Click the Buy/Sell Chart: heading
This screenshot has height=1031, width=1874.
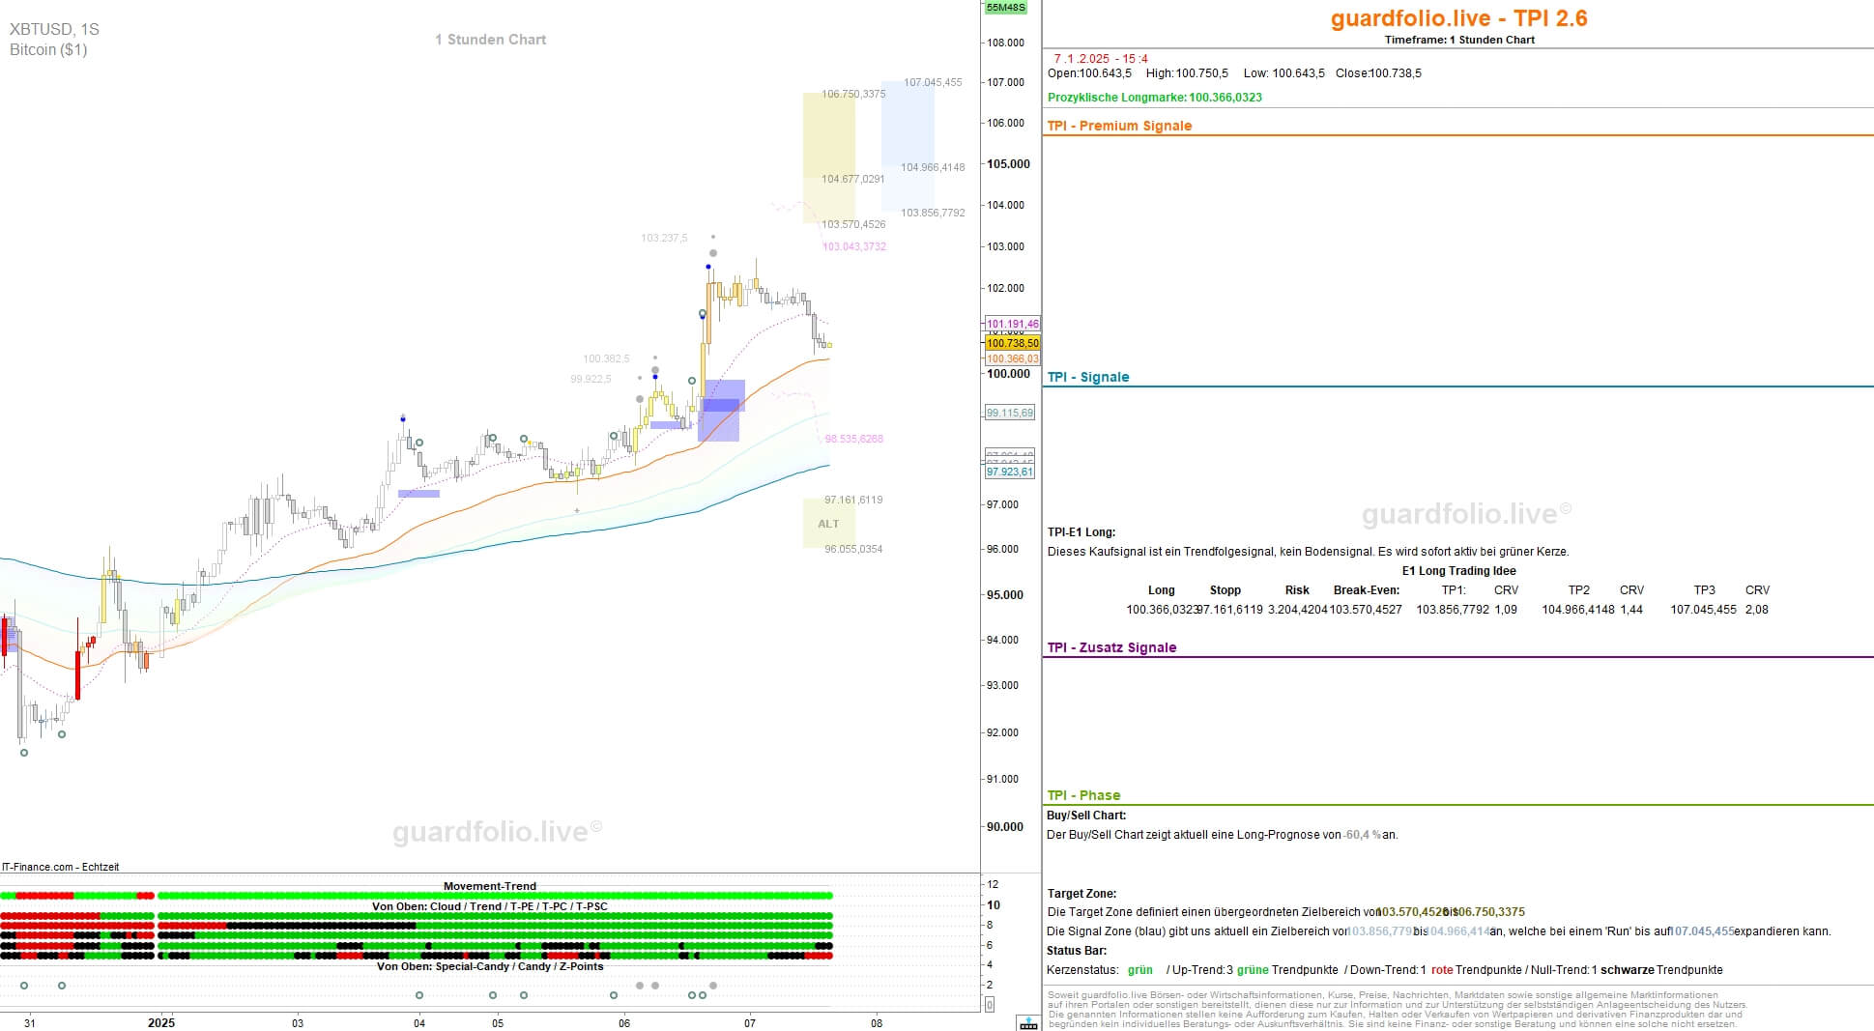pyautogui.click(x=1086, y=816)
